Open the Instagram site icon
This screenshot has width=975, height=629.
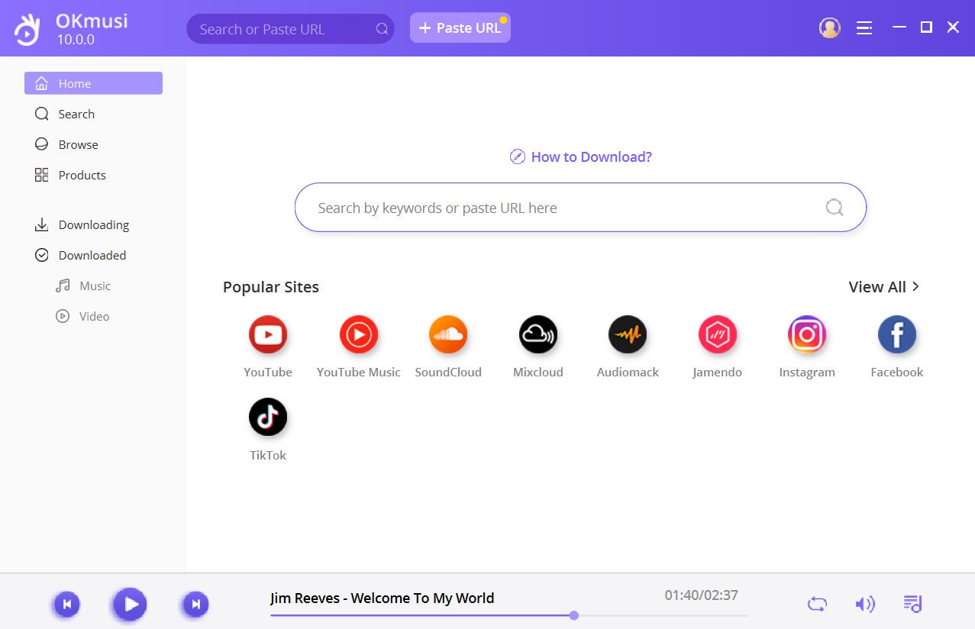point(807,334)
